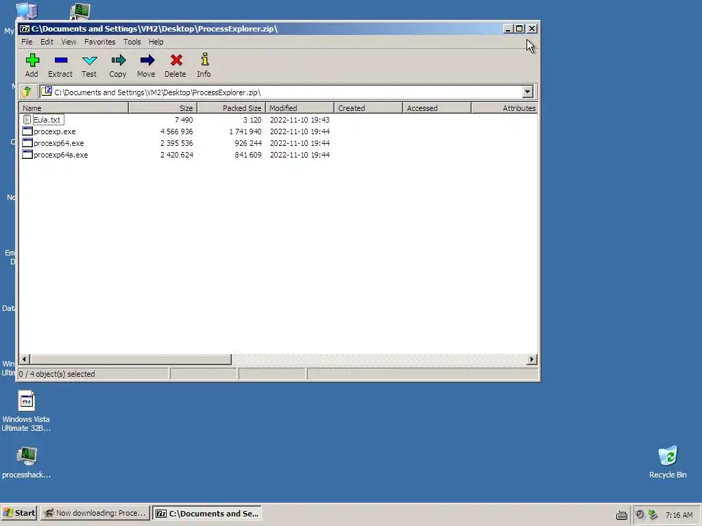Screen dimensions: 702x526
Task: Click the 7z icon in title bar
Action: [x=24, y=29]
